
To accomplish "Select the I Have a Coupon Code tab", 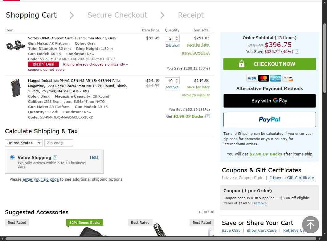I will tap(242, 178).
